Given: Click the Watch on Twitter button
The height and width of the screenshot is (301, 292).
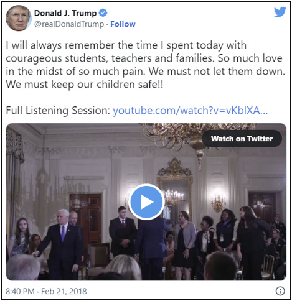Looking at the screenshot, I should tap(242, 139).
